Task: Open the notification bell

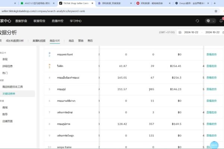Action: pyautogui.click(x=221, y=21)
